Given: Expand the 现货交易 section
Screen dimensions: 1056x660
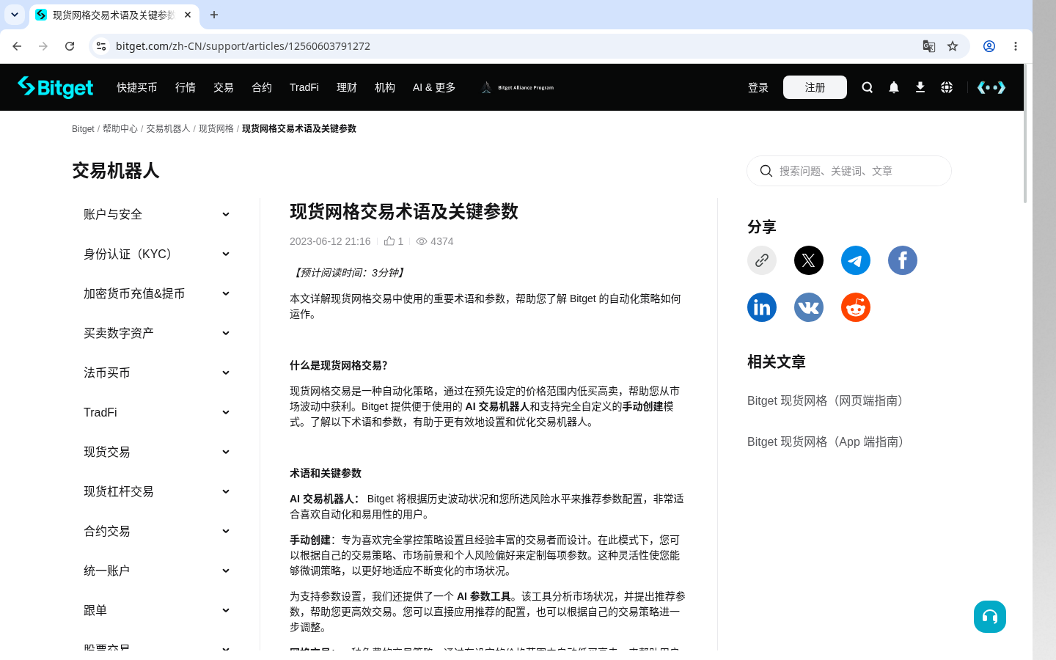Looking at the screenshot, I should (x=157, y=452).
